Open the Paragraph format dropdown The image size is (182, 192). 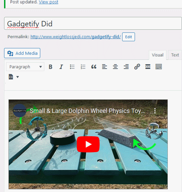click(x=25, y=67)
